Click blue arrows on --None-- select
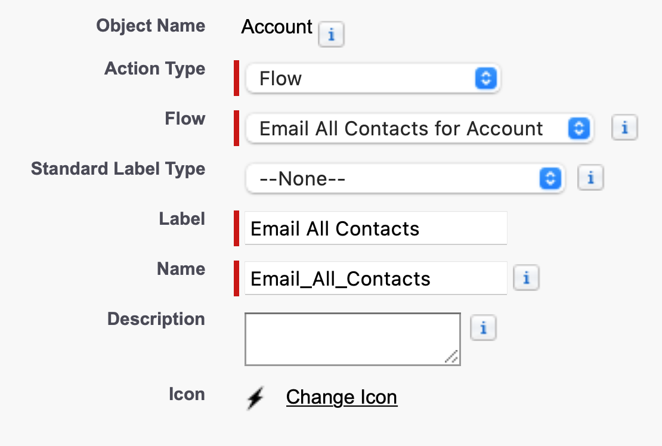This screenshot has height=446, width=662. click(x=550, y=178)
